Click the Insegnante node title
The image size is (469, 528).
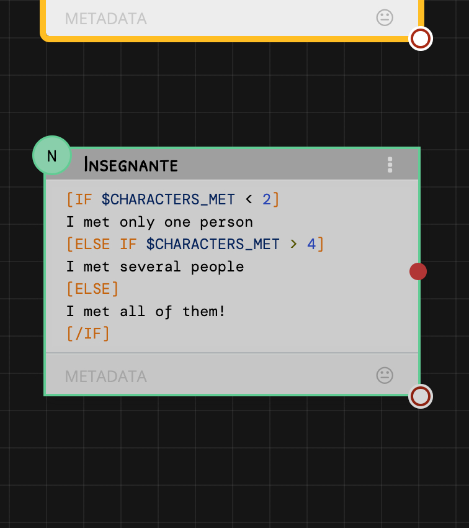pyautogui.click(x=131, y=165)
